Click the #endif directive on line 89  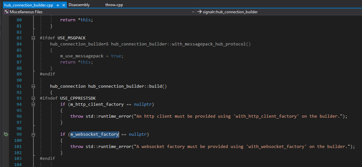tap(47, 74)
